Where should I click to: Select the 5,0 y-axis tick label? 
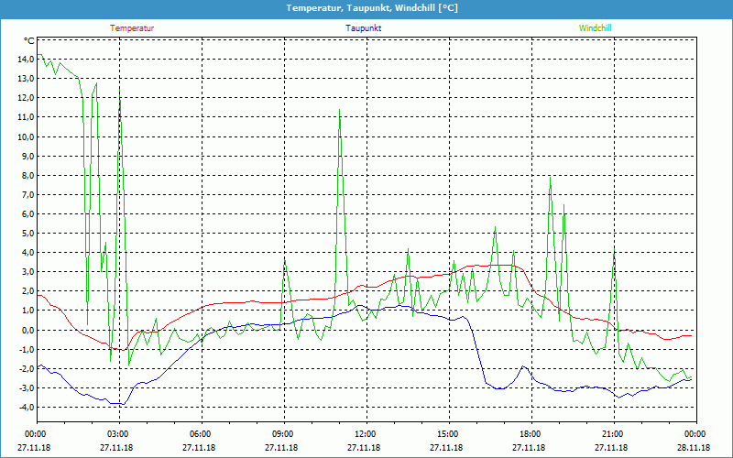pos(27,234)
